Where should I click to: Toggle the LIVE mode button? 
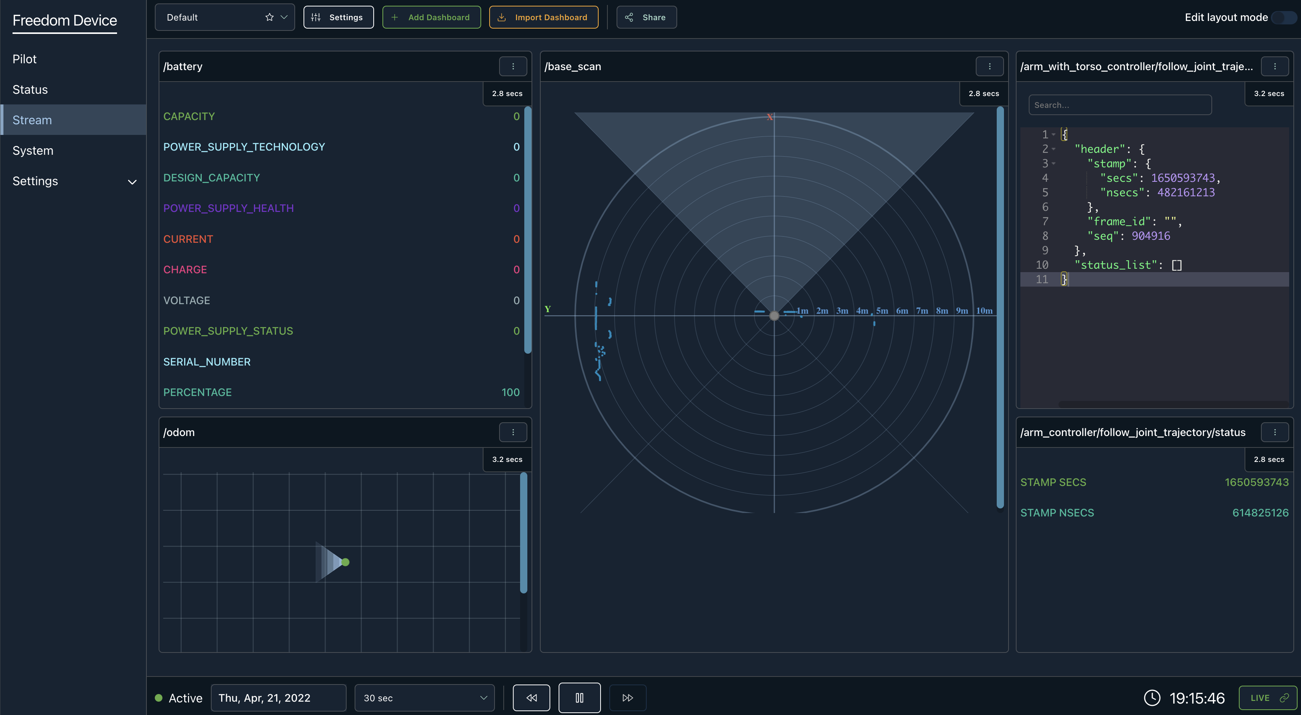1268,698
